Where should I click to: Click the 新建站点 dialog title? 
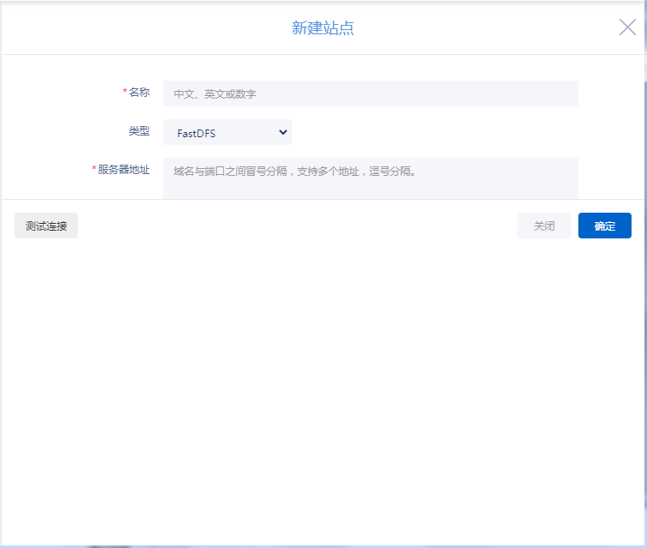click(323, 28)
